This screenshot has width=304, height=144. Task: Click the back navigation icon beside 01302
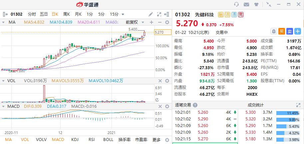click(x=5, y=14)
